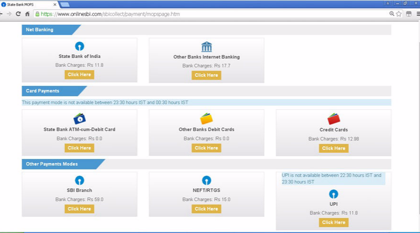The width and height of the screenshot is (420, 233).
Task: Click Here under State Bank ATM-cum-Debit Card
Action: coord(79,148)
